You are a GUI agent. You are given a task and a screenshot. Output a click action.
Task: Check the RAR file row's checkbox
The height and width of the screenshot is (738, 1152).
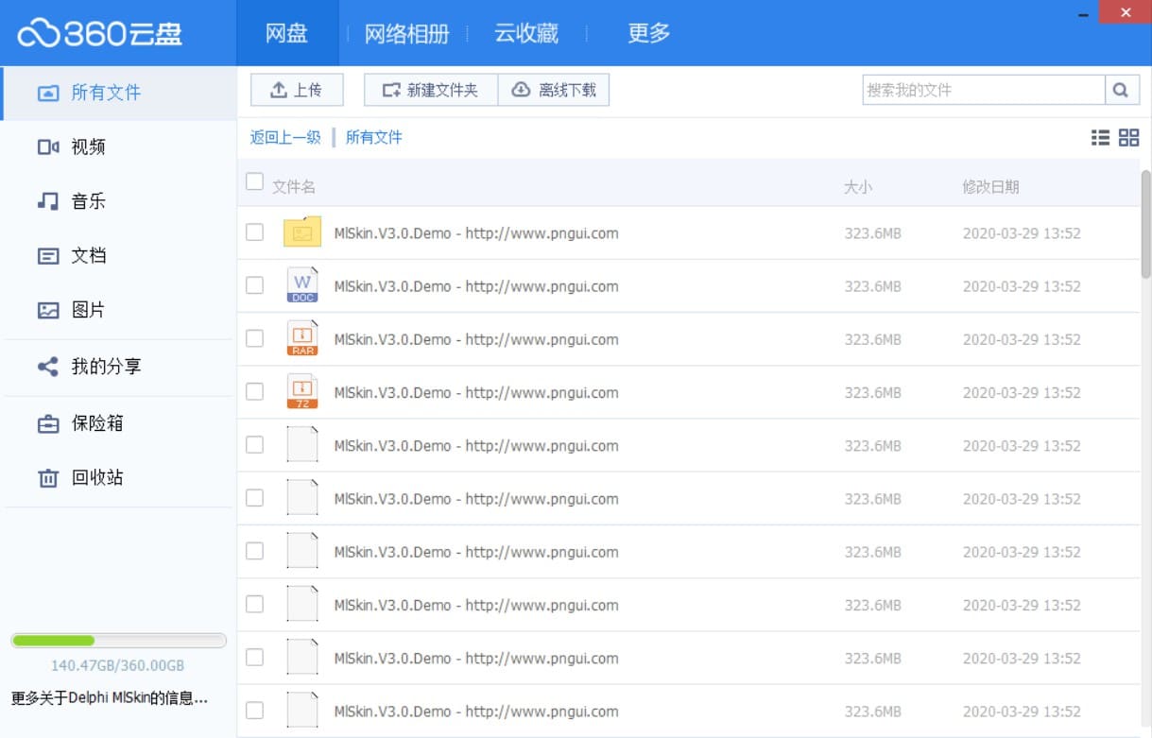point(254,338)
